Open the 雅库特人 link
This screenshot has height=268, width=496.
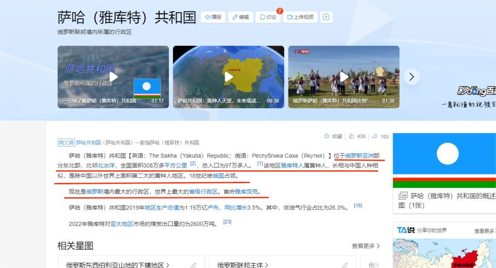292,165
